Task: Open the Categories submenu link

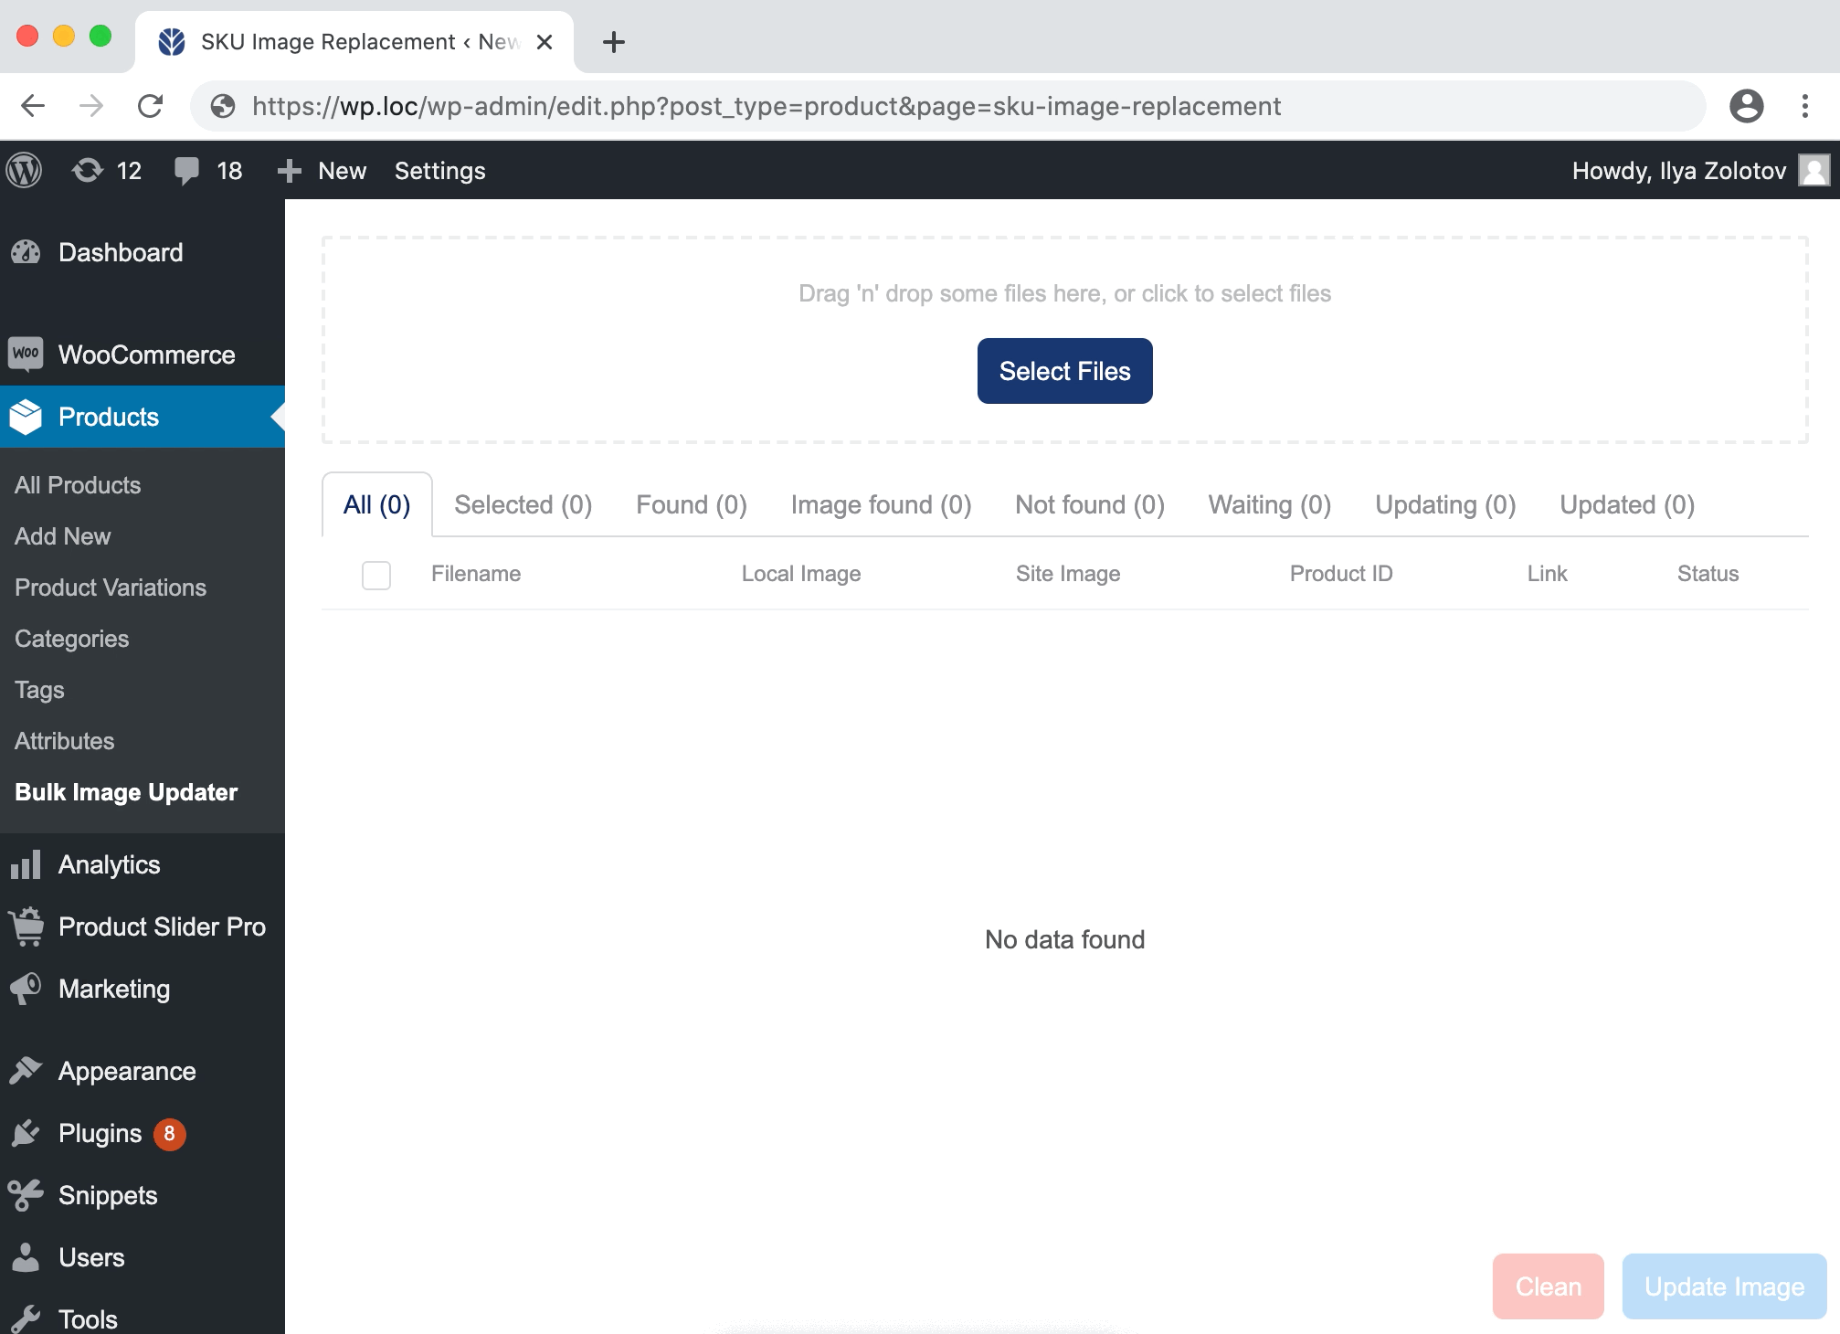Action: 71,639
